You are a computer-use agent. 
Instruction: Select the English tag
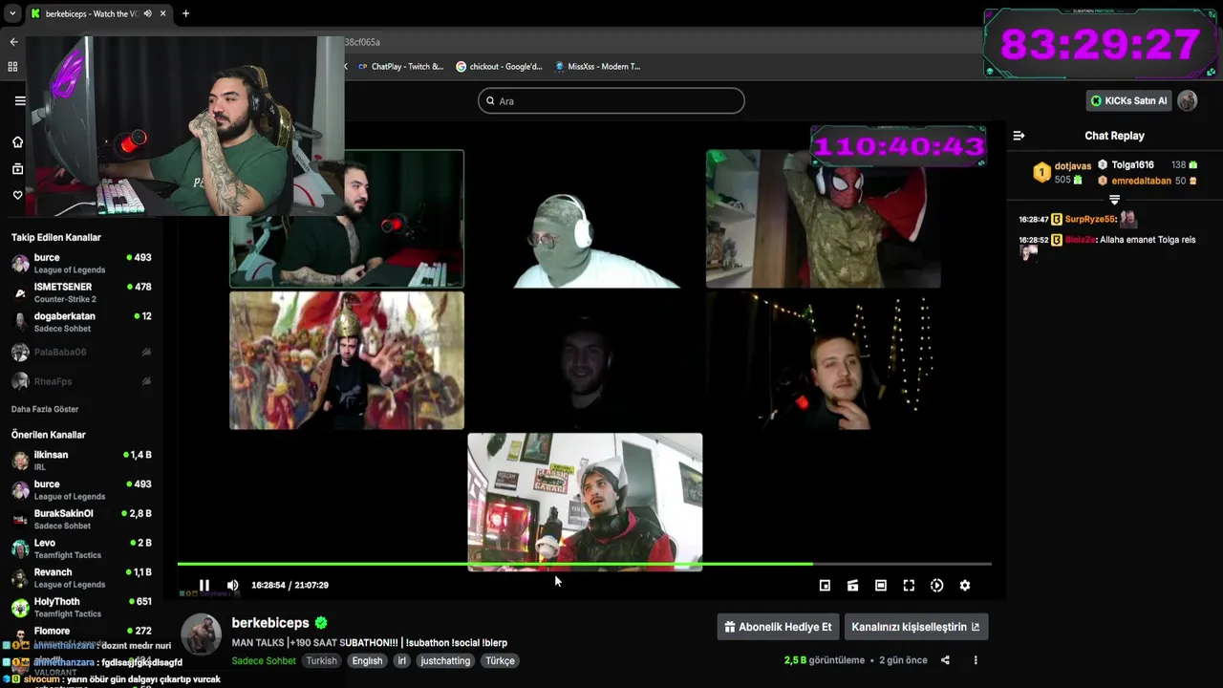tap(367, 660)
